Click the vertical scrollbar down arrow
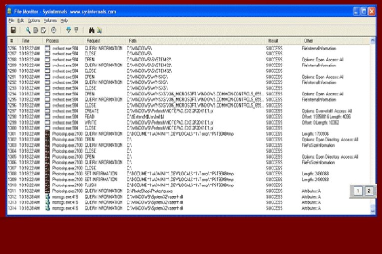 click(373, 212)
